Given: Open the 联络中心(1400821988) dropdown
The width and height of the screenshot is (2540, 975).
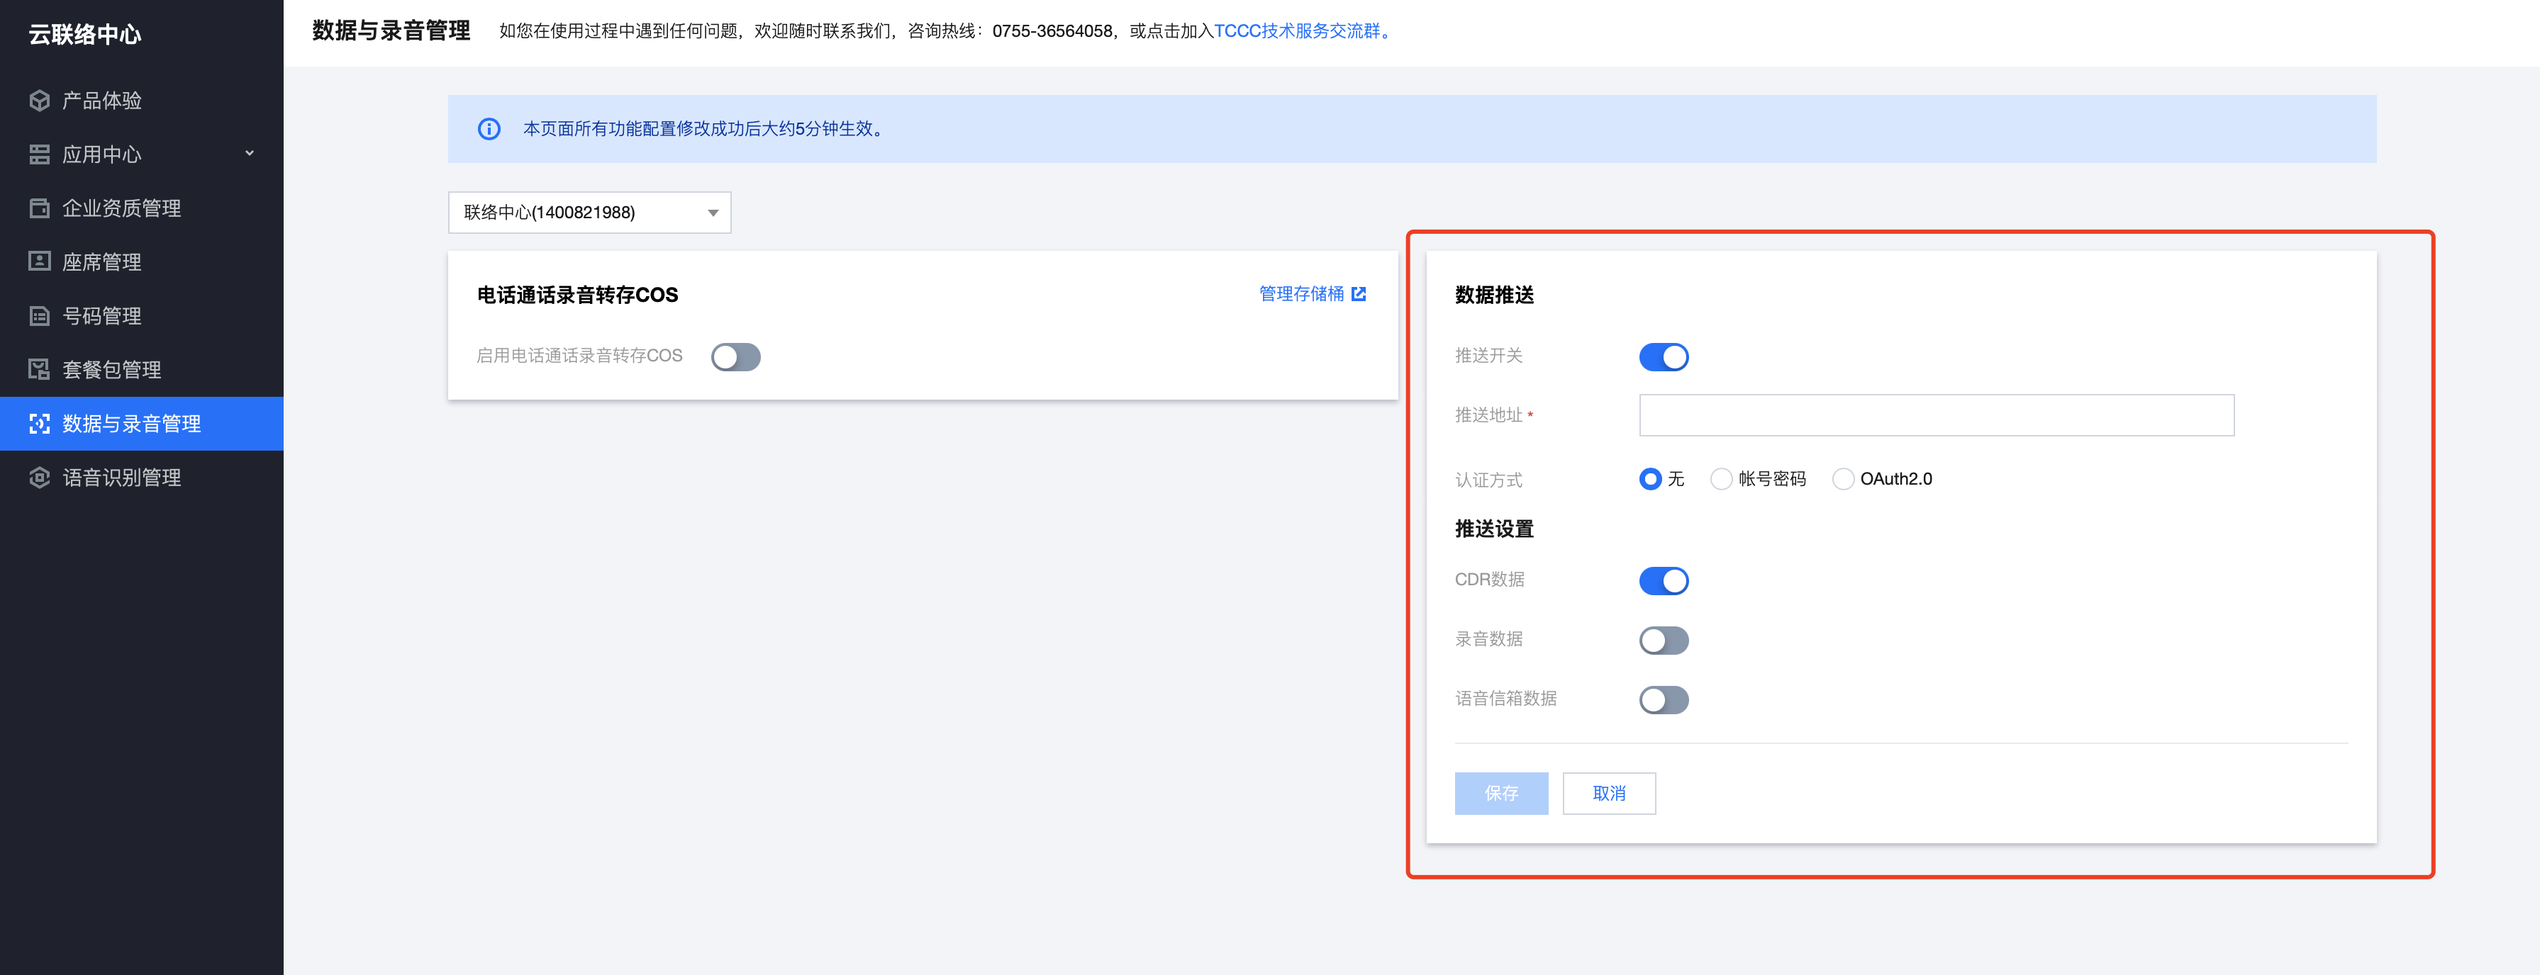Looking at the screenshot, I should pyautogui.click(x=590, y=213).
